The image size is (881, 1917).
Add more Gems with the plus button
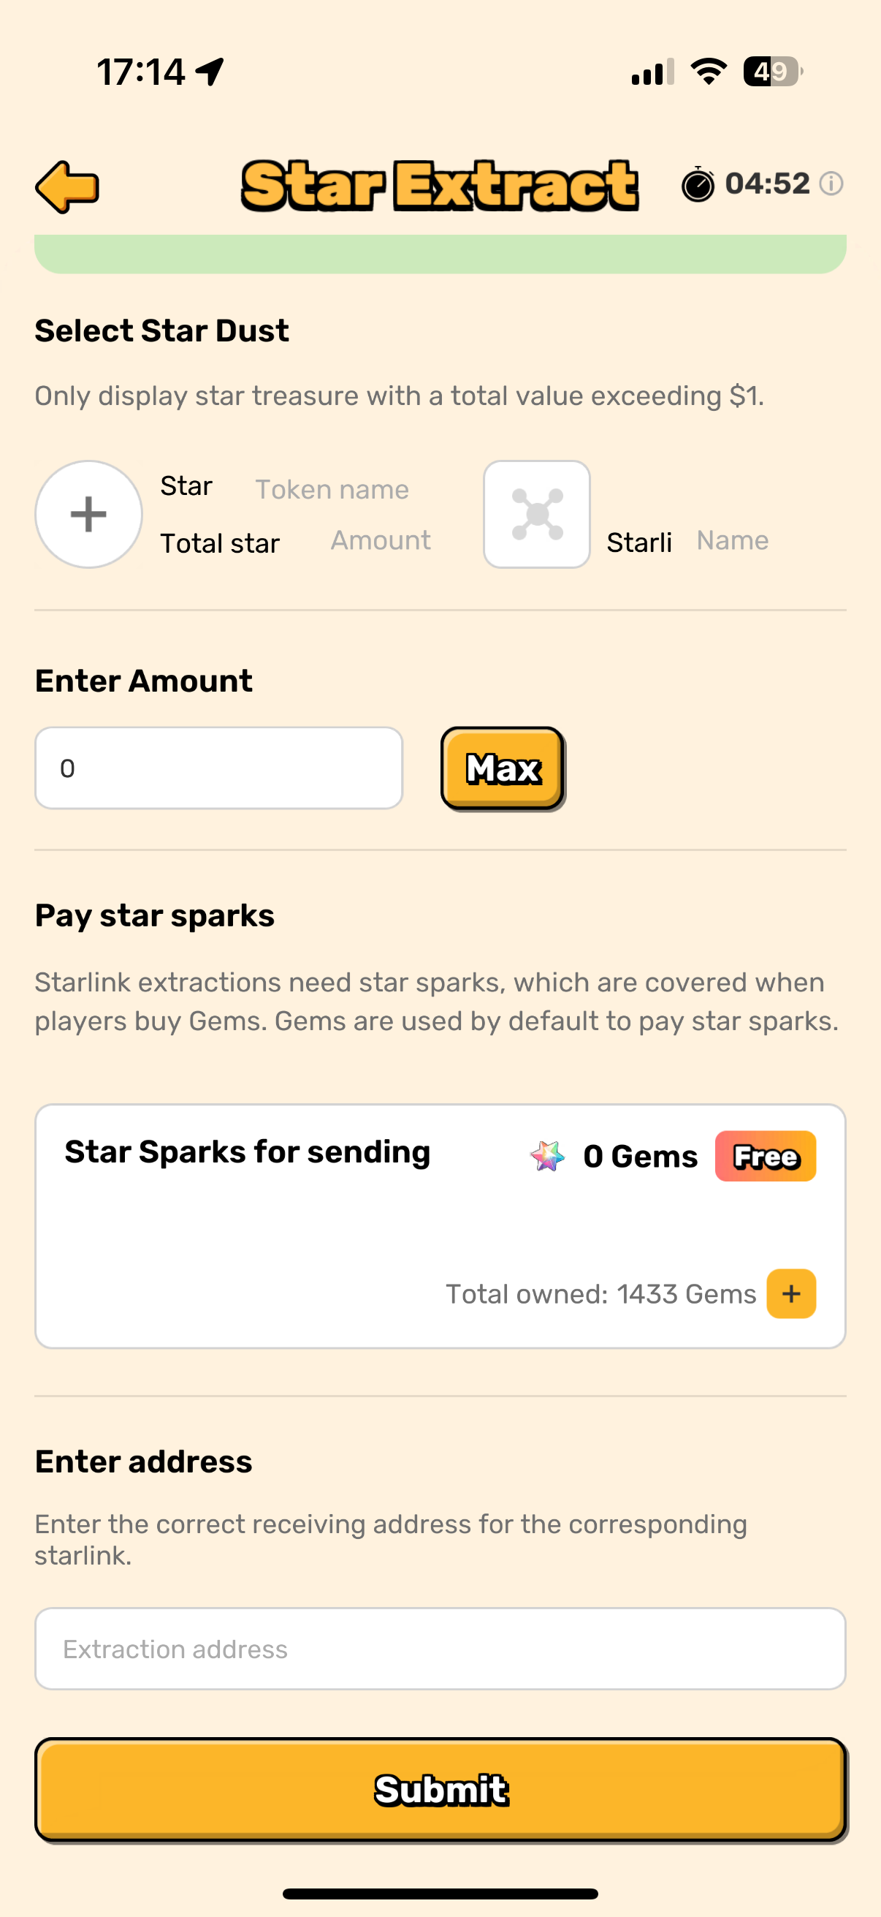[x=791, y=1293]
